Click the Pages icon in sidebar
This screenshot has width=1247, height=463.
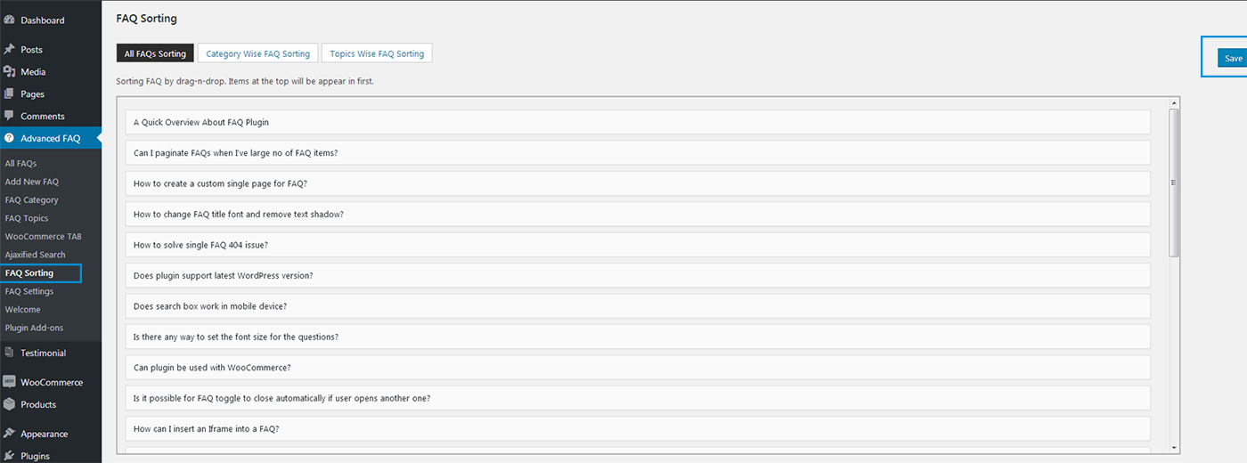tap(9, 93)
